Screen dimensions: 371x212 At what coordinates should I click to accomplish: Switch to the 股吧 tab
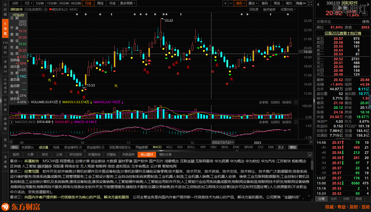(16, 154)
